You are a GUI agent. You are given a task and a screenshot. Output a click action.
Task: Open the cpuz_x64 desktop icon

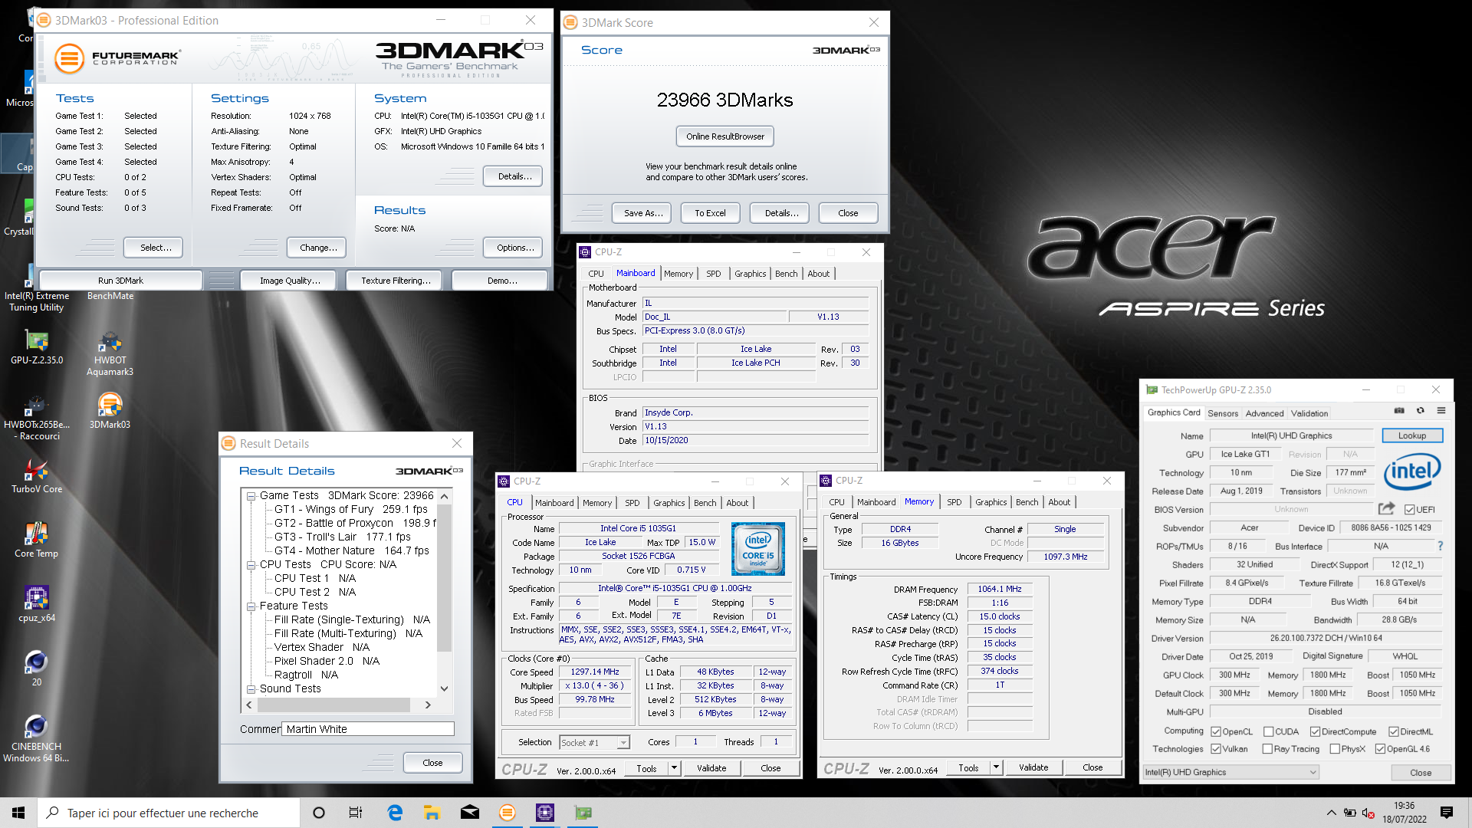[x=37, y=604]
